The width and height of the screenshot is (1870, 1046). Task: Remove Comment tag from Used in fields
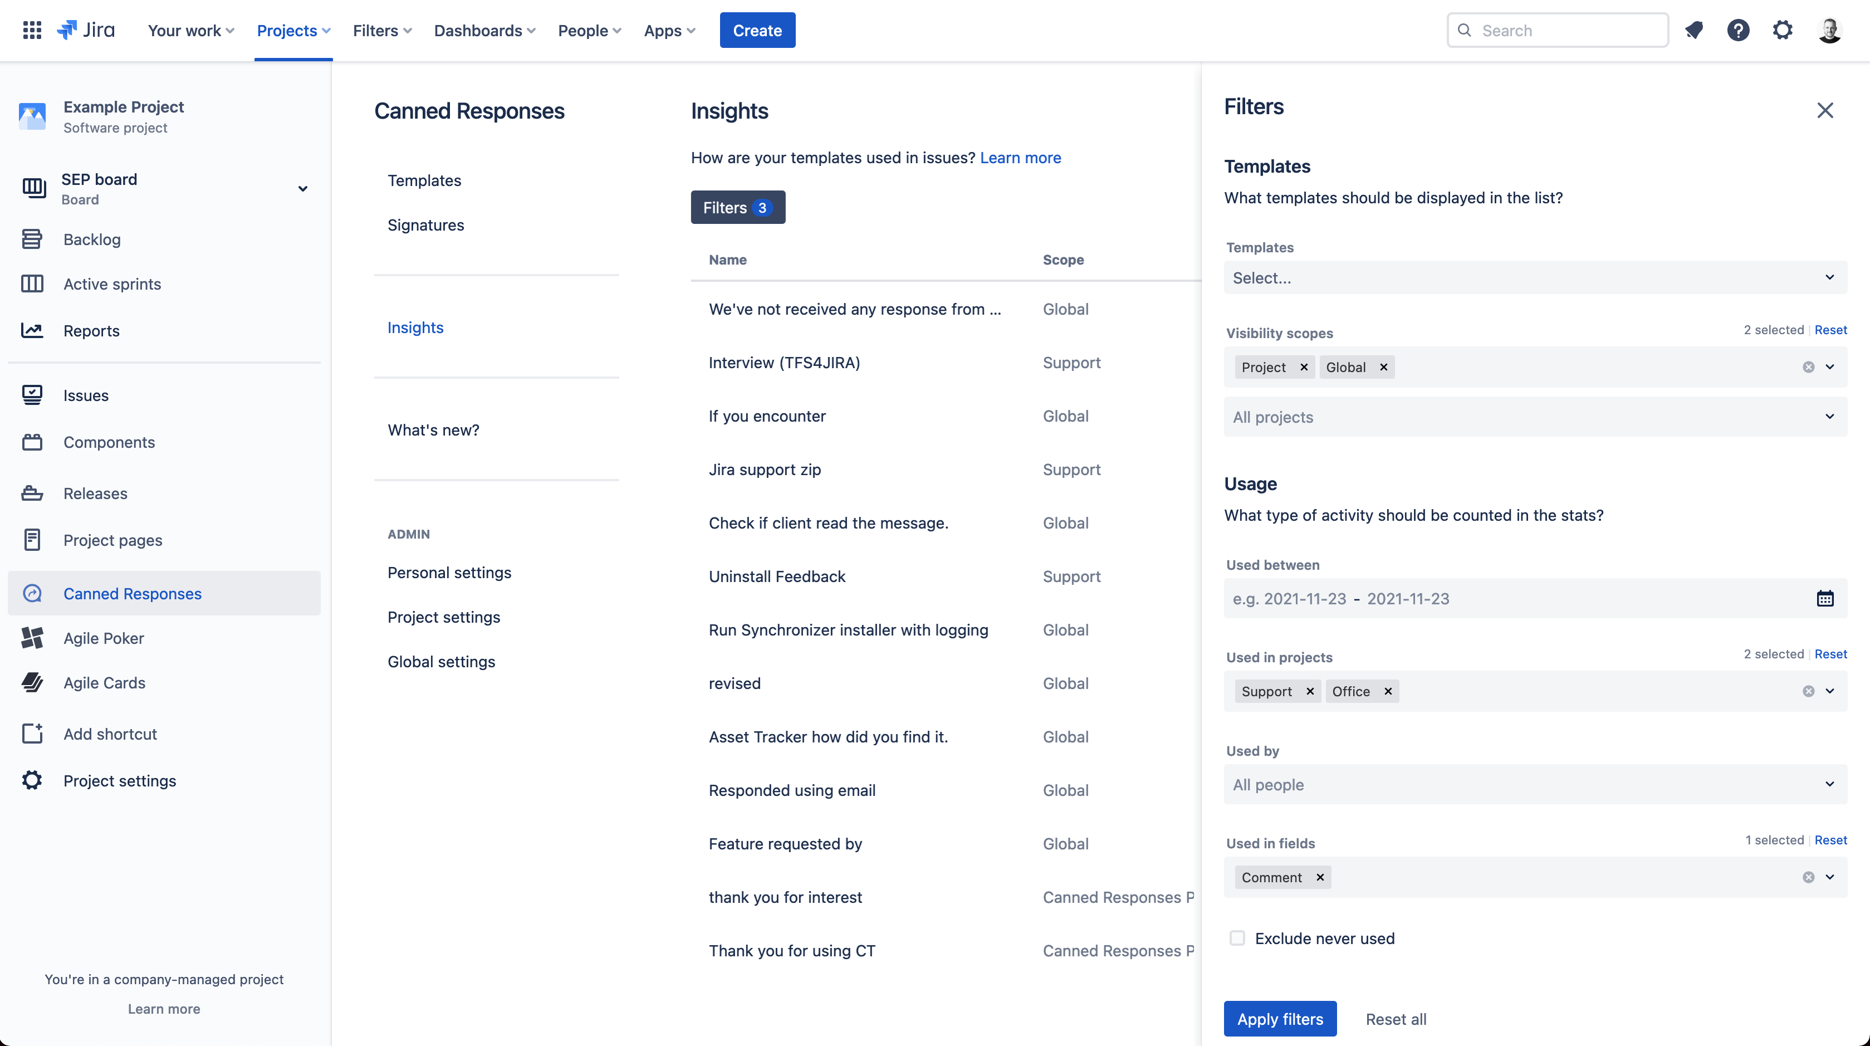(x=1319, y=876)
